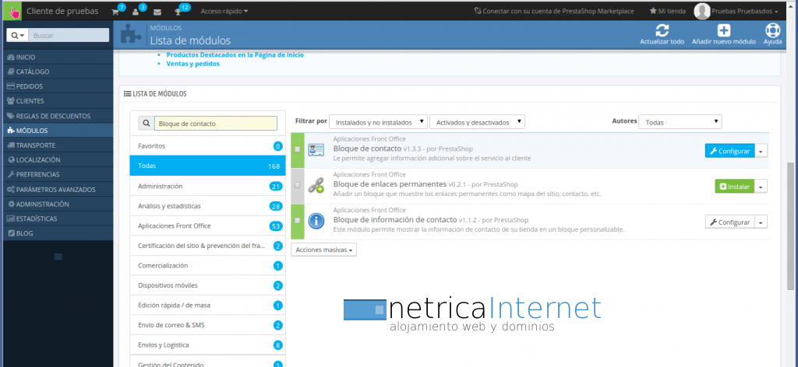Open the CATÁLOGO menu
Screen dimensions: 798x367
point(58,72)
